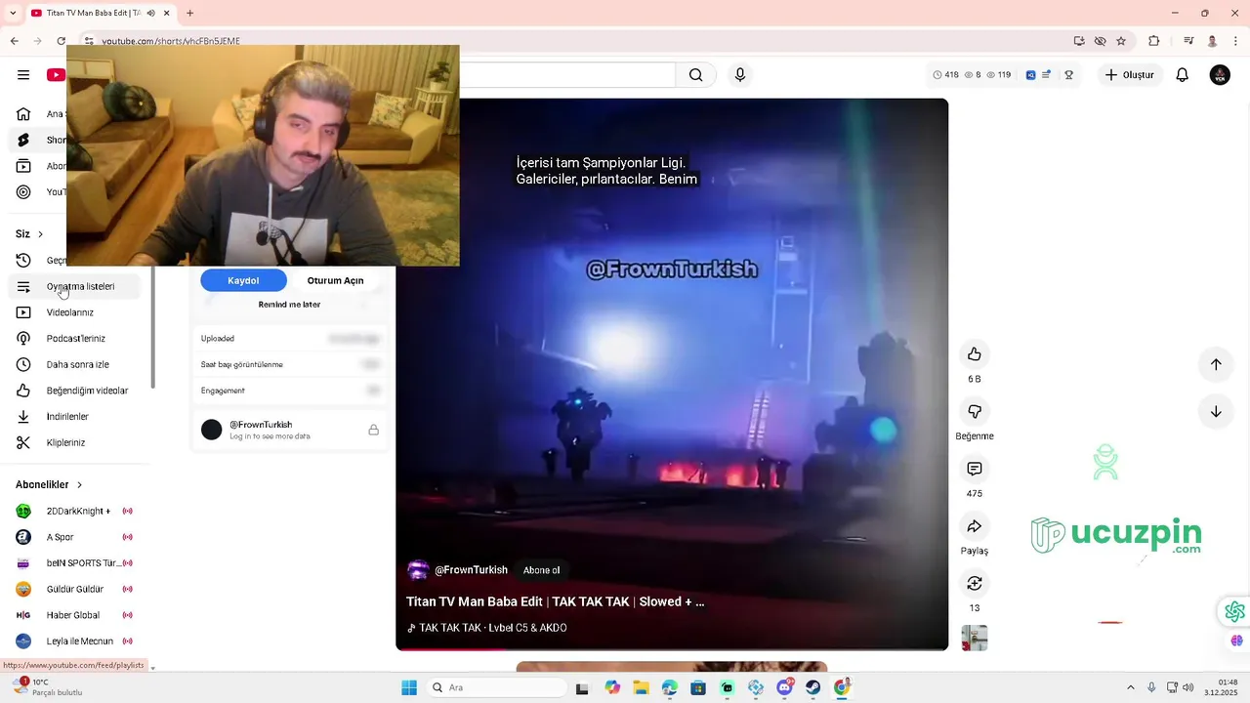Open site information icon in address bar
The width and height of the screenshot is (1250, 703).
pyautogui.click(x=88, y=41)
